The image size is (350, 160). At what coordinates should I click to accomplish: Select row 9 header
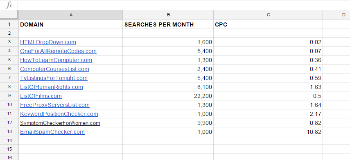pos(9,96)
